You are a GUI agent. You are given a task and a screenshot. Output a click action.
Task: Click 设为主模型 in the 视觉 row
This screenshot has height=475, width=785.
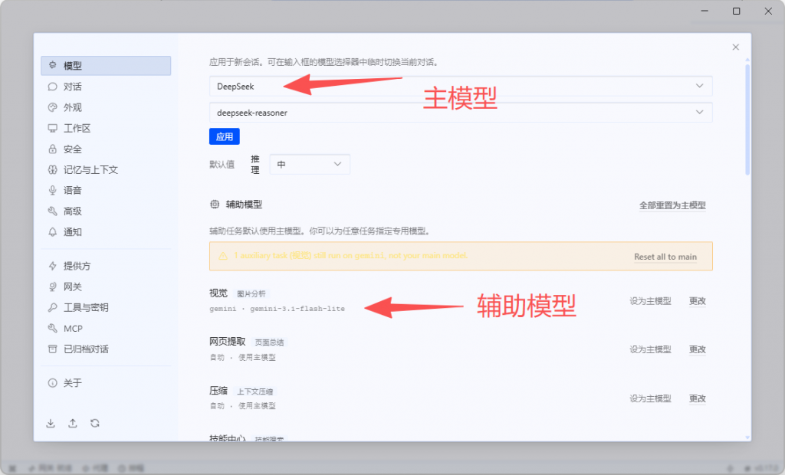[650, 301]
